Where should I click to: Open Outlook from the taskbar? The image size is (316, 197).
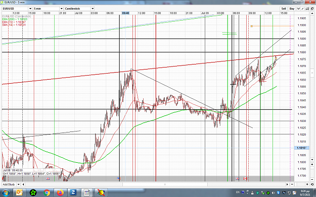tap(19, 193)
